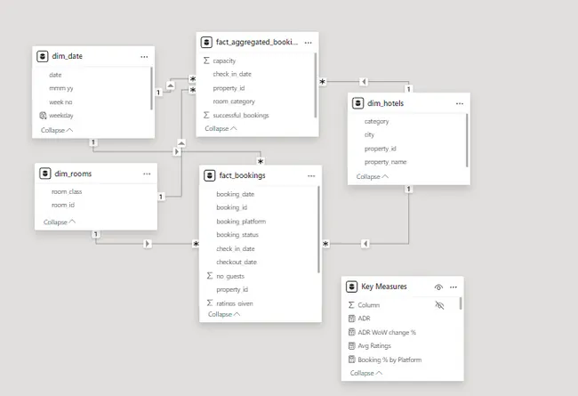Collapse the fact_bookings table
This screenshot has height=396, width=578.
[224, 314]
